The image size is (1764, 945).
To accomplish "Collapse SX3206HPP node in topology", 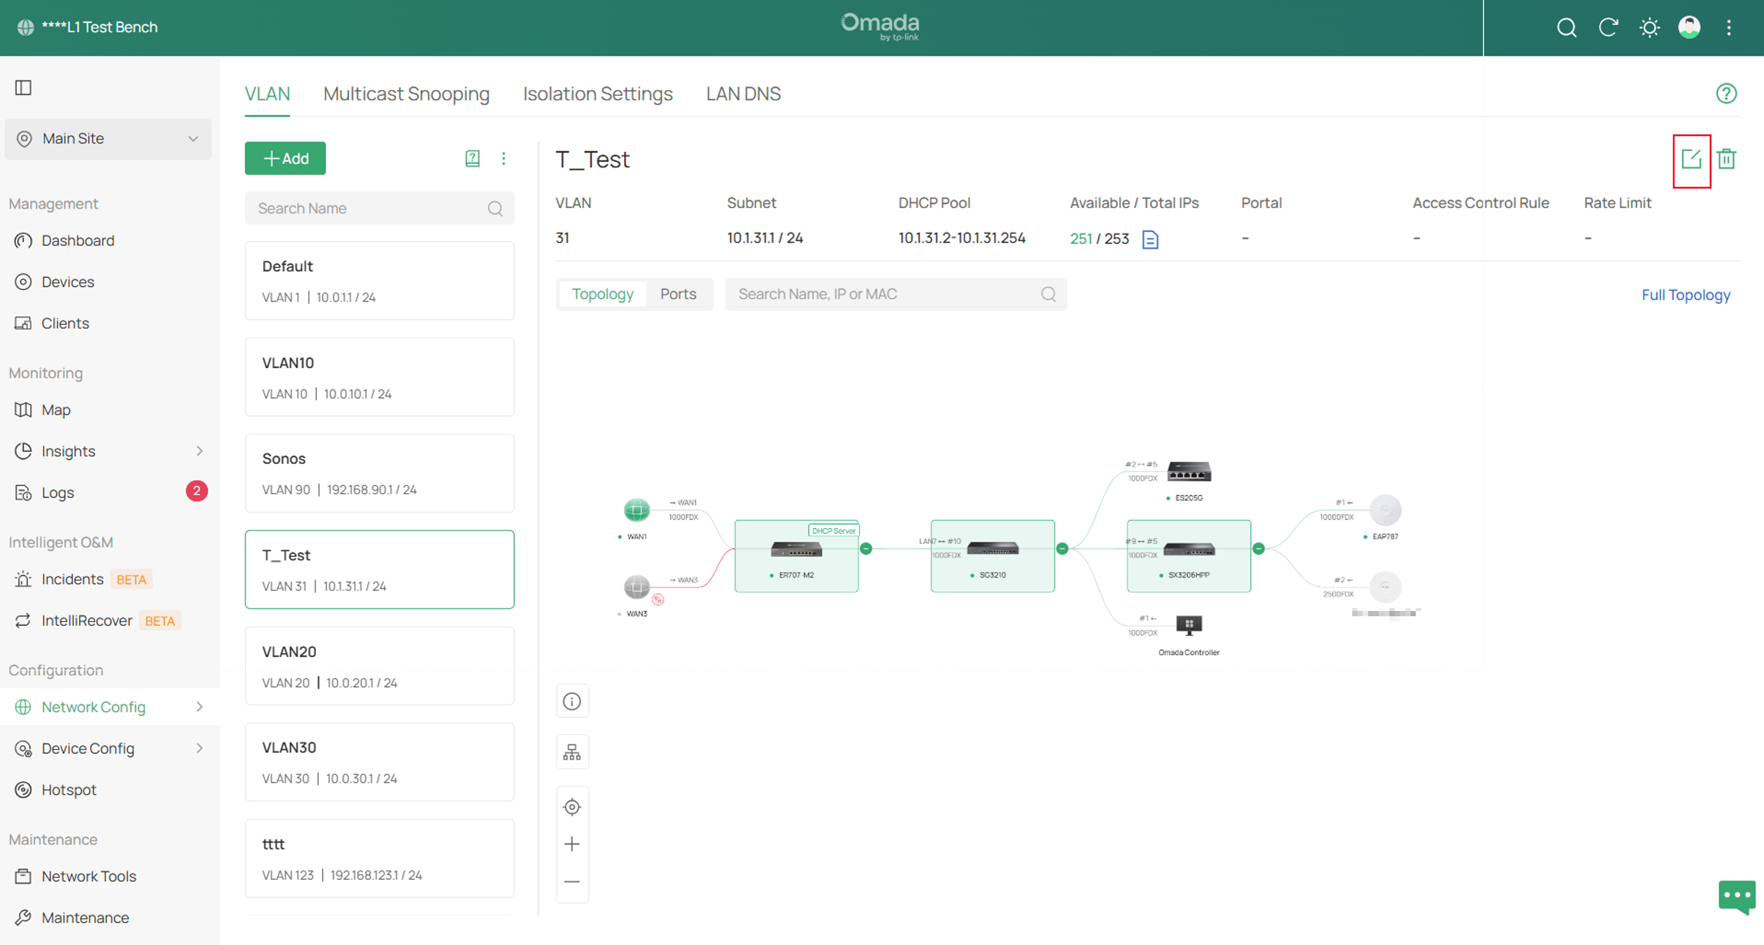I will pos(1258,549).
